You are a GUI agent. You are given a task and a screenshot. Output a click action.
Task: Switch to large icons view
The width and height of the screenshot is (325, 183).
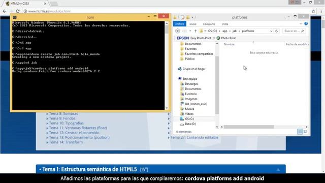tap(305, 132)
